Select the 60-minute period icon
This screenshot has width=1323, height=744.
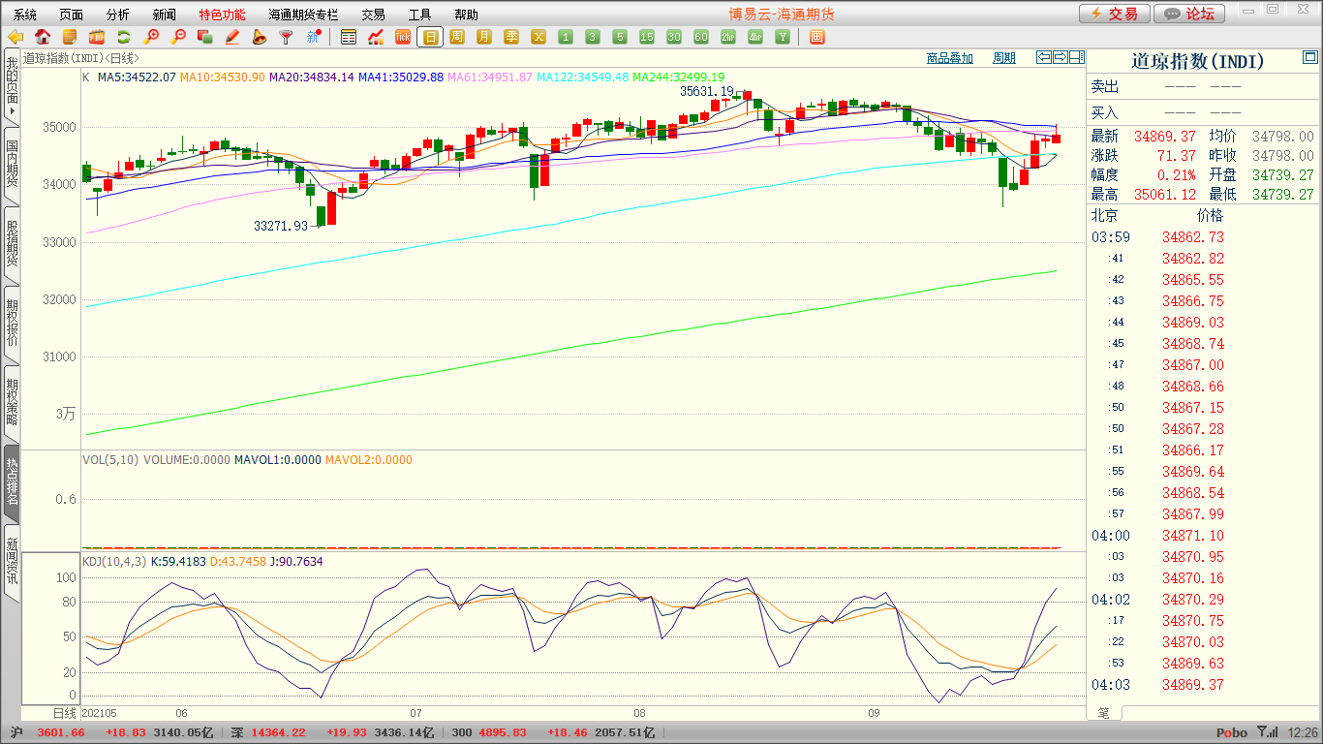pos(701,37)
